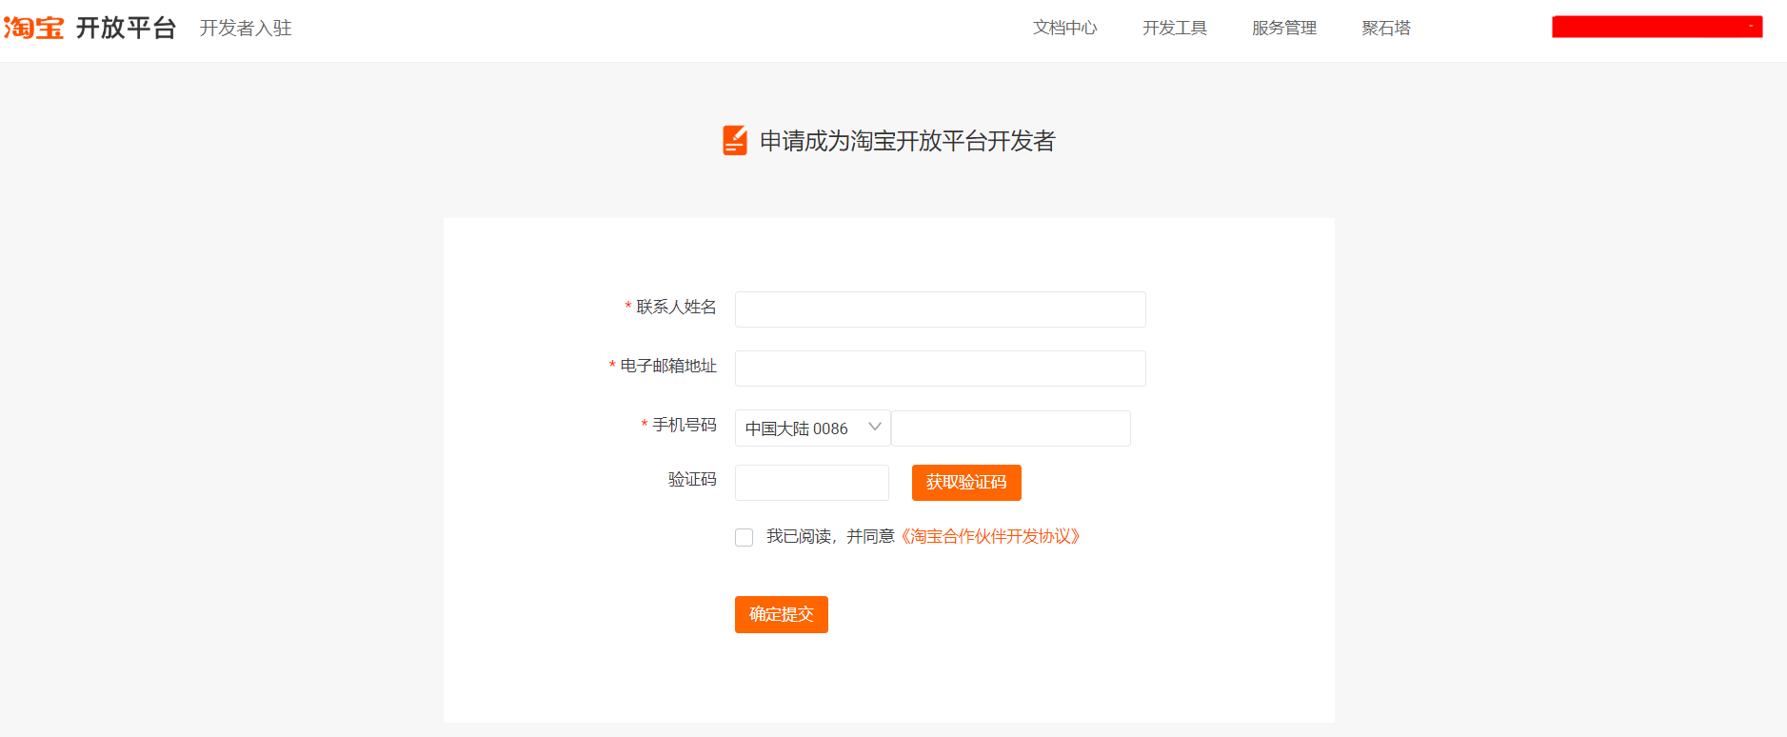This screenshot has width=1787, height=737.
Task: Click the Taobao logo
Action: (x=33, y=28)
